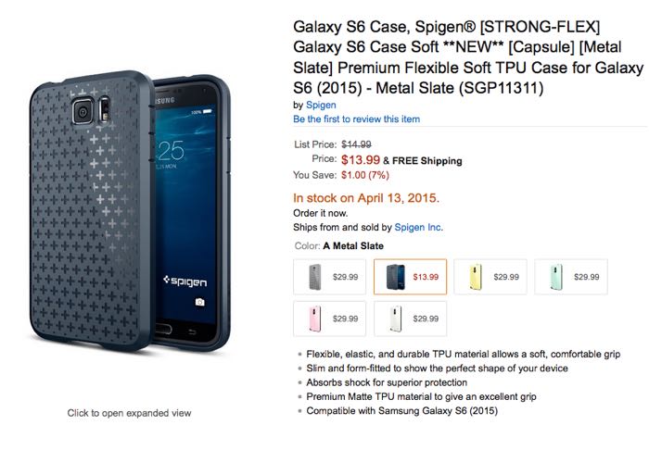
Task: Select the mint green case color option
Action: [x=570, y=276]
